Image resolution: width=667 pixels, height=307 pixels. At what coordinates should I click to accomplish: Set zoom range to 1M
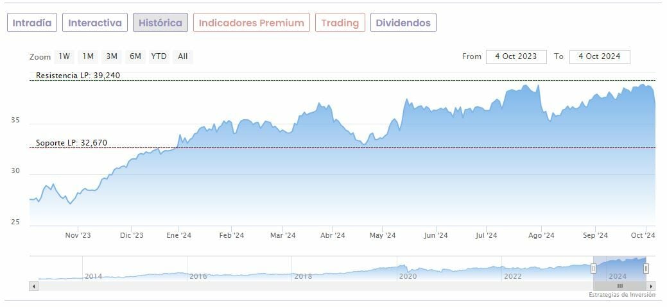click(88, 56)
